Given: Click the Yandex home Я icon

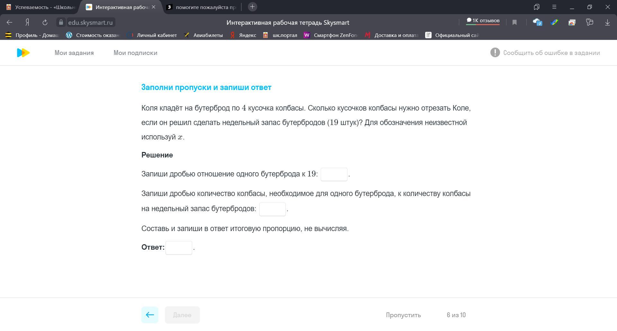Looking at the screenshot, I should [x=28, y=22].
